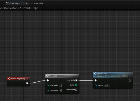Click the Target self value box

coord(107,85)
